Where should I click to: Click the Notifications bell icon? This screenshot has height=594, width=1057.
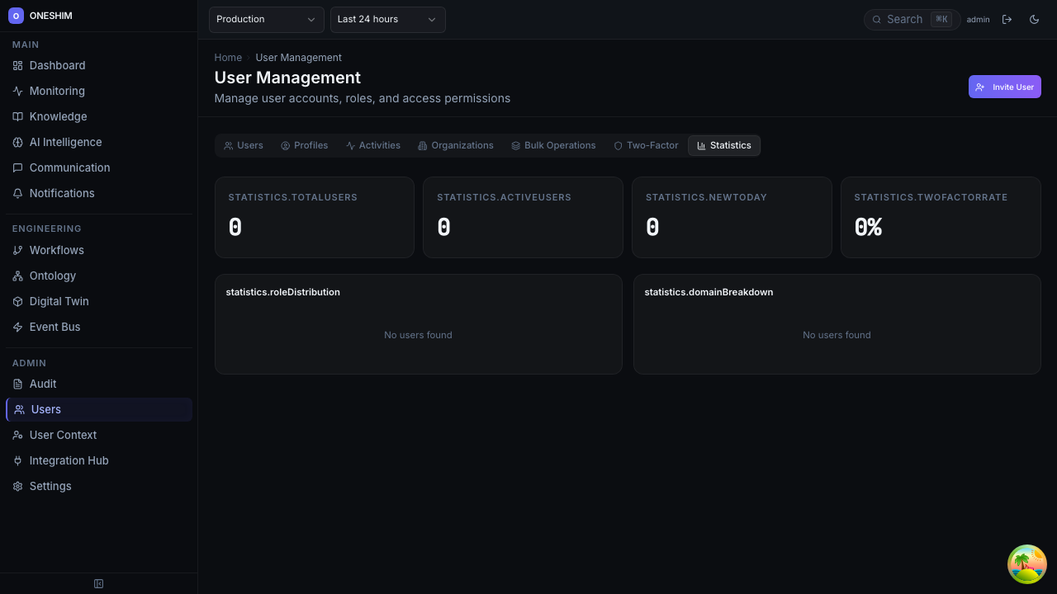pyautogui.click(x=17, y=193)
